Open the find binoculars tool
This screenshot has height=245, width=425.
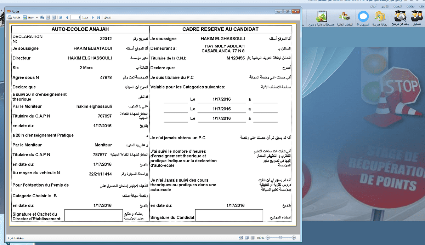(42, 17)
